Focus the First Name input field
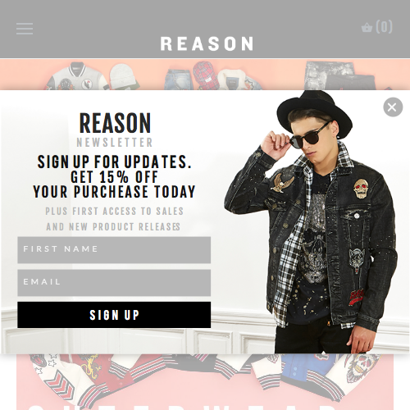Image resolution: width=410 pixels, height=410 pixels. tap(114, 250)
